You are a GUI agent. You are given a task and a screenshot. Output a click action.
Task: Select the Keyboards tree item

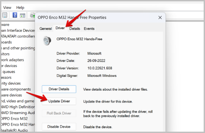pyautogui.click(x=6, y=42)
